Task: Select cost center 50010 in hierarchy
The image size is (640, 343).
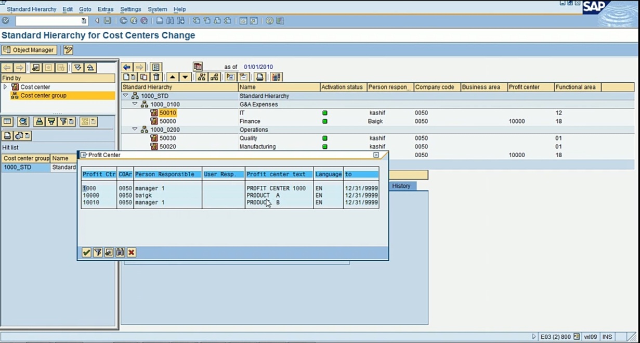Action: (x=168, y=113)
